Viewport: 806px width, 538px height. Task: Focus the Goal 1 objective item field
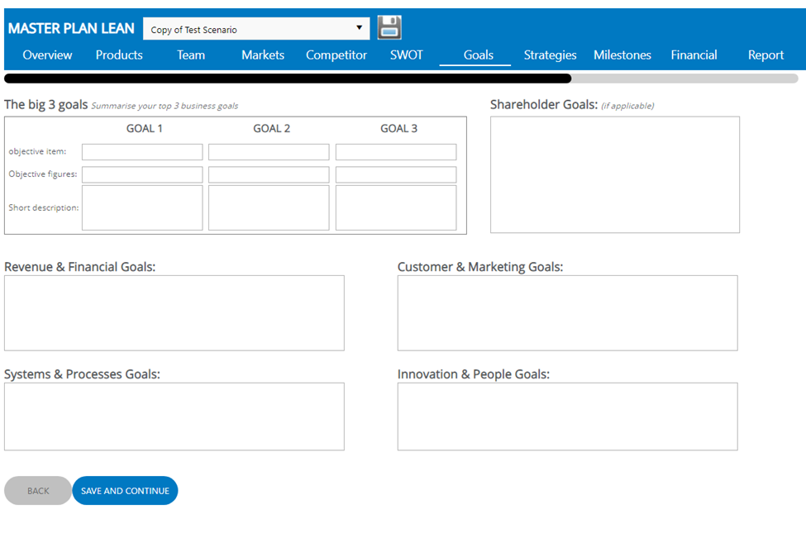142,152
